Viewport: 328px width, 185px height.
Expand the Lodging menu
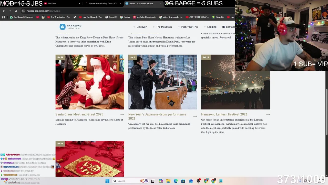[x=210, y=27]
